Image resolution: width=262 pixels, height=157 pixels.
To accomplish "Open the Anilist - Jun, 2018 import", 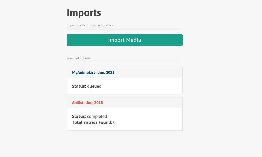I will coord(87,103).
